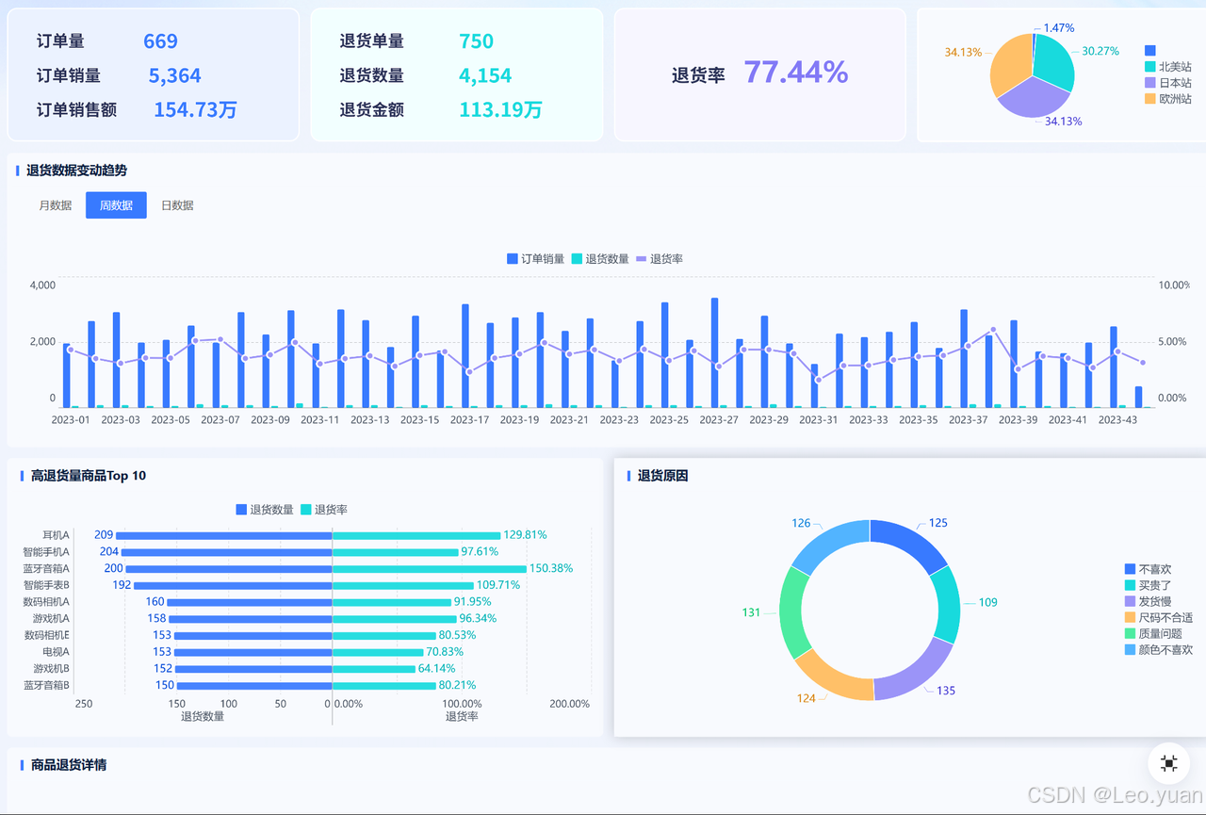This screenshot has height=815, width=1206.
Task: Toggle 退货数量 legend in trend chart
Action: (600, 259)
